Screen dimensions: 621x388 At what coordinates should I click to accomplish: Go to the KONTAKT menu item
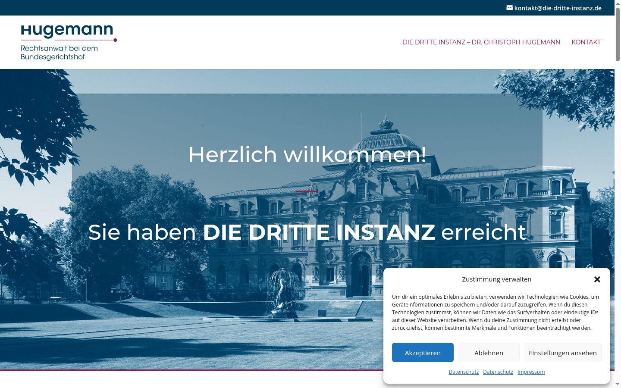(586, 42)
